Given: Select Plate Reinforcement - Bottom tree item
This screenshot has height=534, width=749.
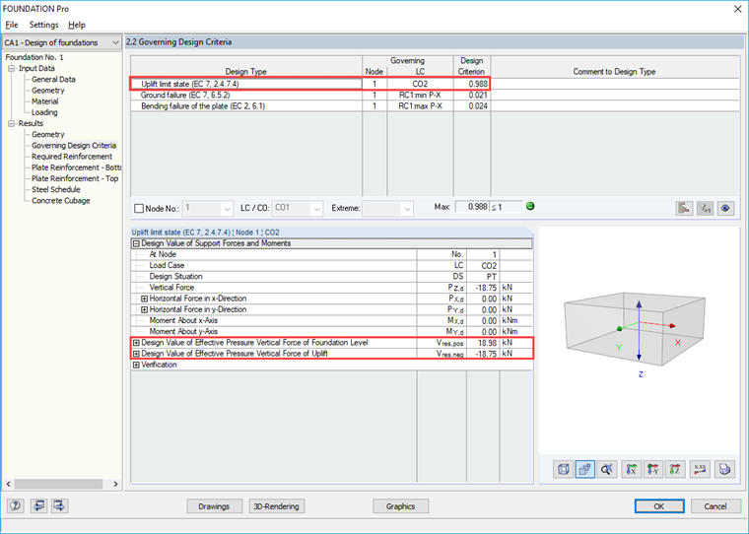Looking at the screenshot, I should click(77, 167).
